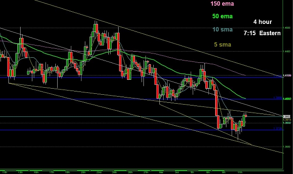293x174 pixels.
Task: Click the "27th" date axis label
Action: (x=146, y=172)
